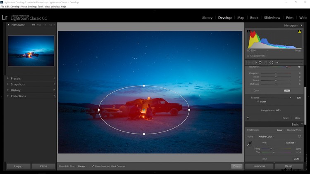Open the Adobe Color profile dropdown

click(266, 136)
